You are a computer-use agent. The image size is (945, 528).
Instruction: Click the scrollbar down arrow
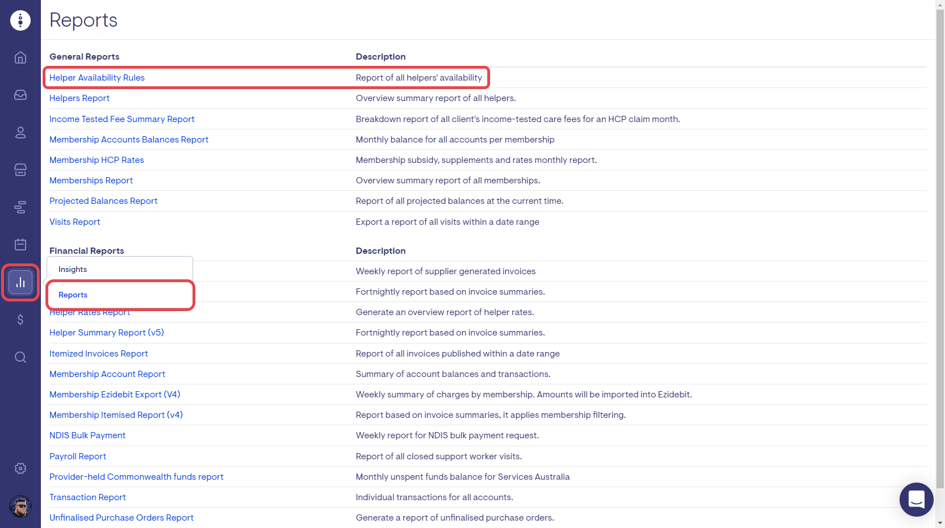940,523
